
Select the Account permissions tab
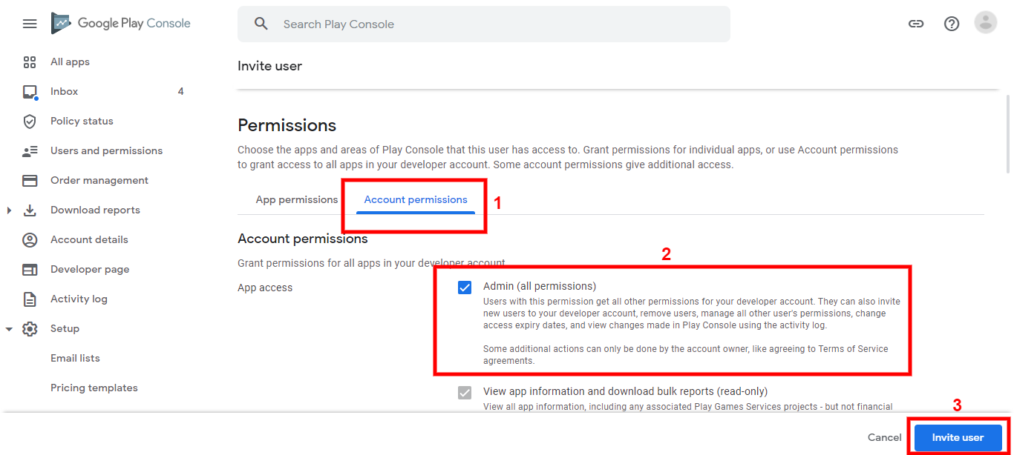tap(416, 199)
